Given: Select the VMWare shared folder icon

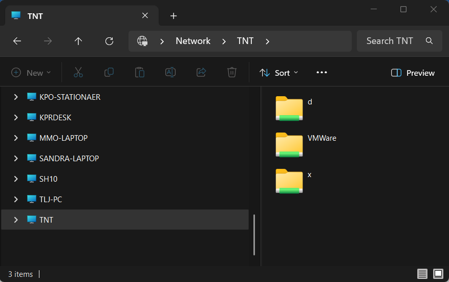Looking at the screenshot, I should coord(289,145).
